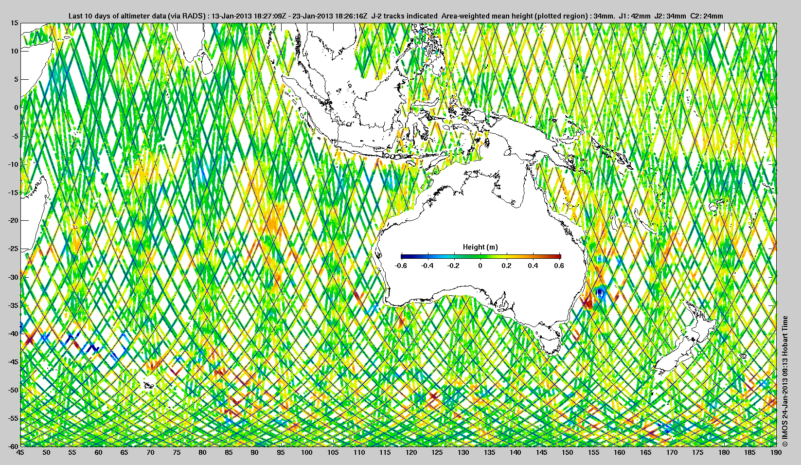
Task: Click the 'J1: 42mm' value in title
Action: 635,16
